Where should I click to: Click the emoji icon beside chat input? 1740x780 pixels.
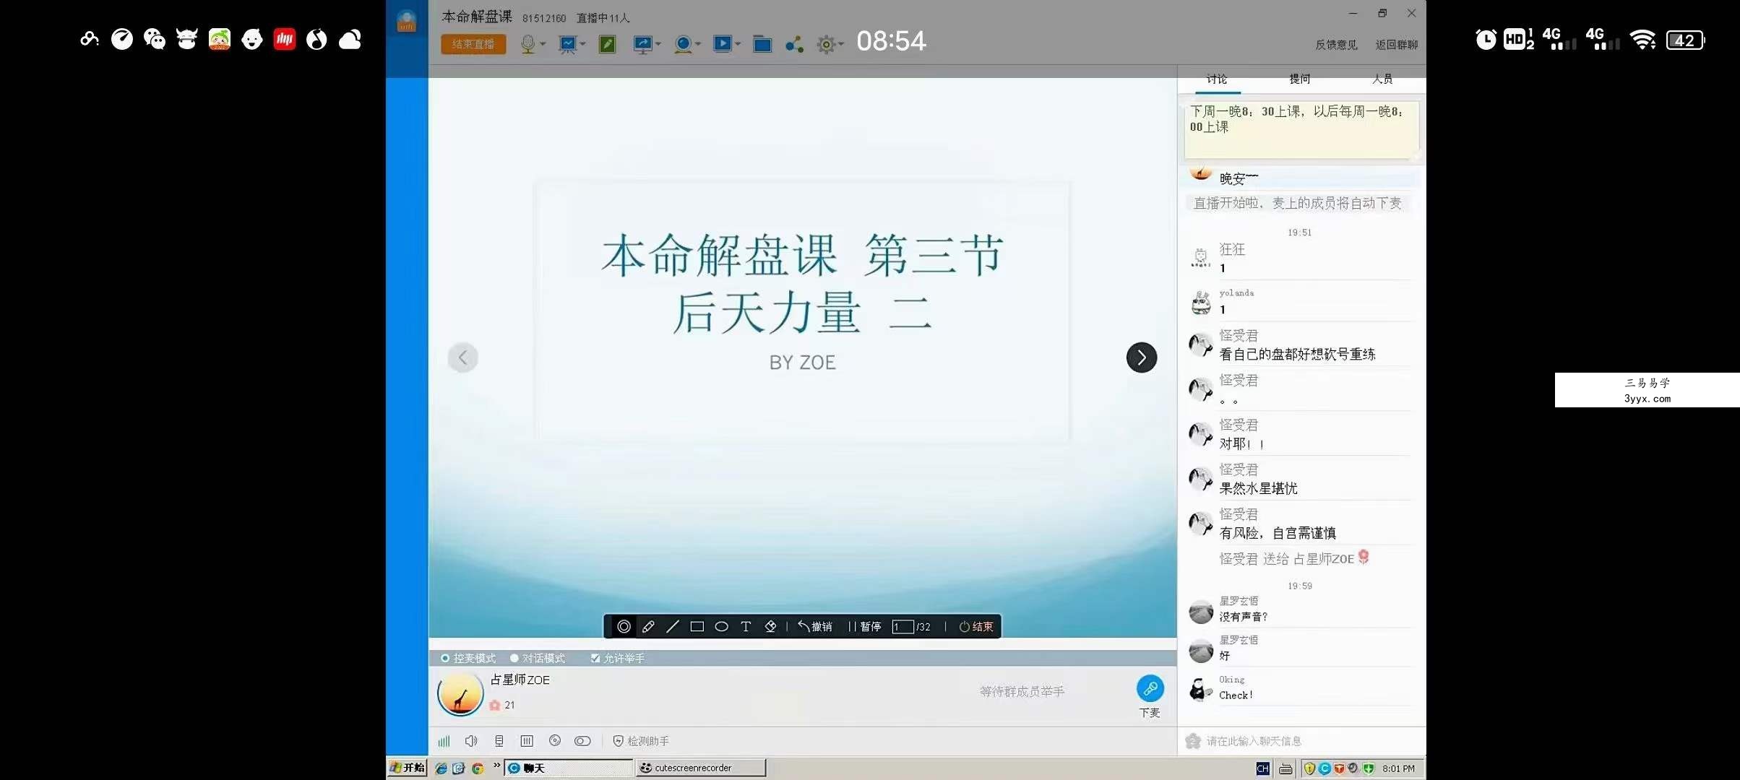click(1193, 741)
